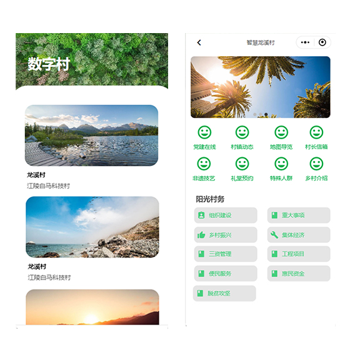Click the 组织建设 button
The image size is (350, 362).
[x=226, y=215]
